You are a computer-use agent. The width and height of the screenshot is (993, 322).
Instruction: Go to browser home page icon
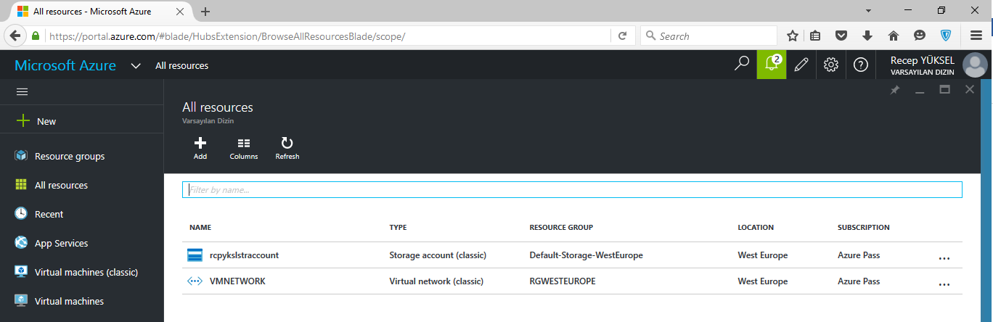tap(894, 36)
